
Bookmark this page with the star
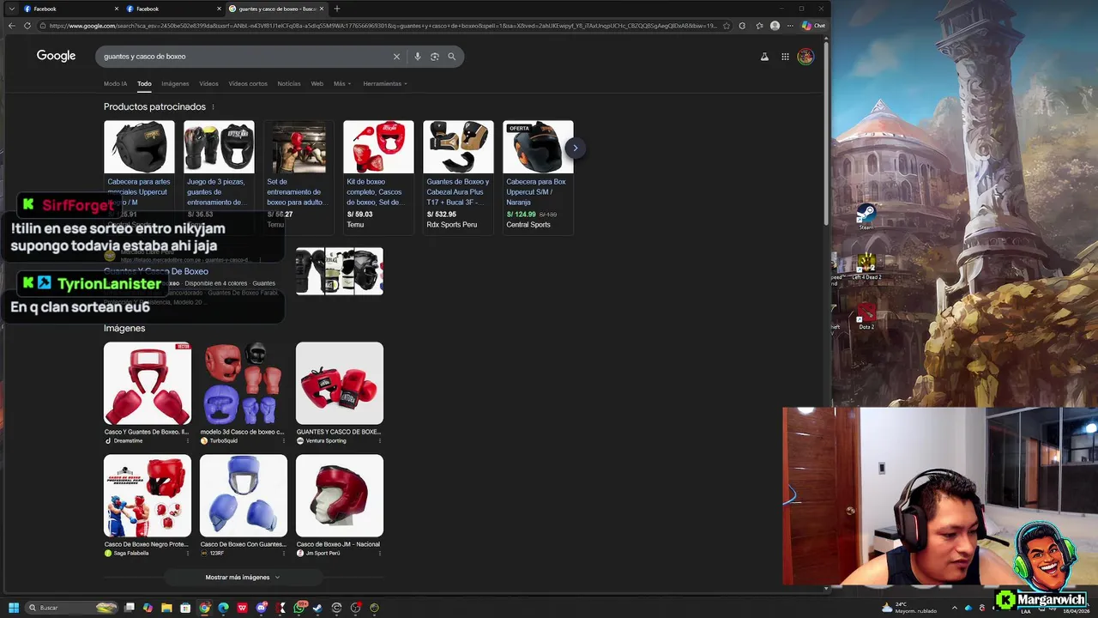(727, 26)
